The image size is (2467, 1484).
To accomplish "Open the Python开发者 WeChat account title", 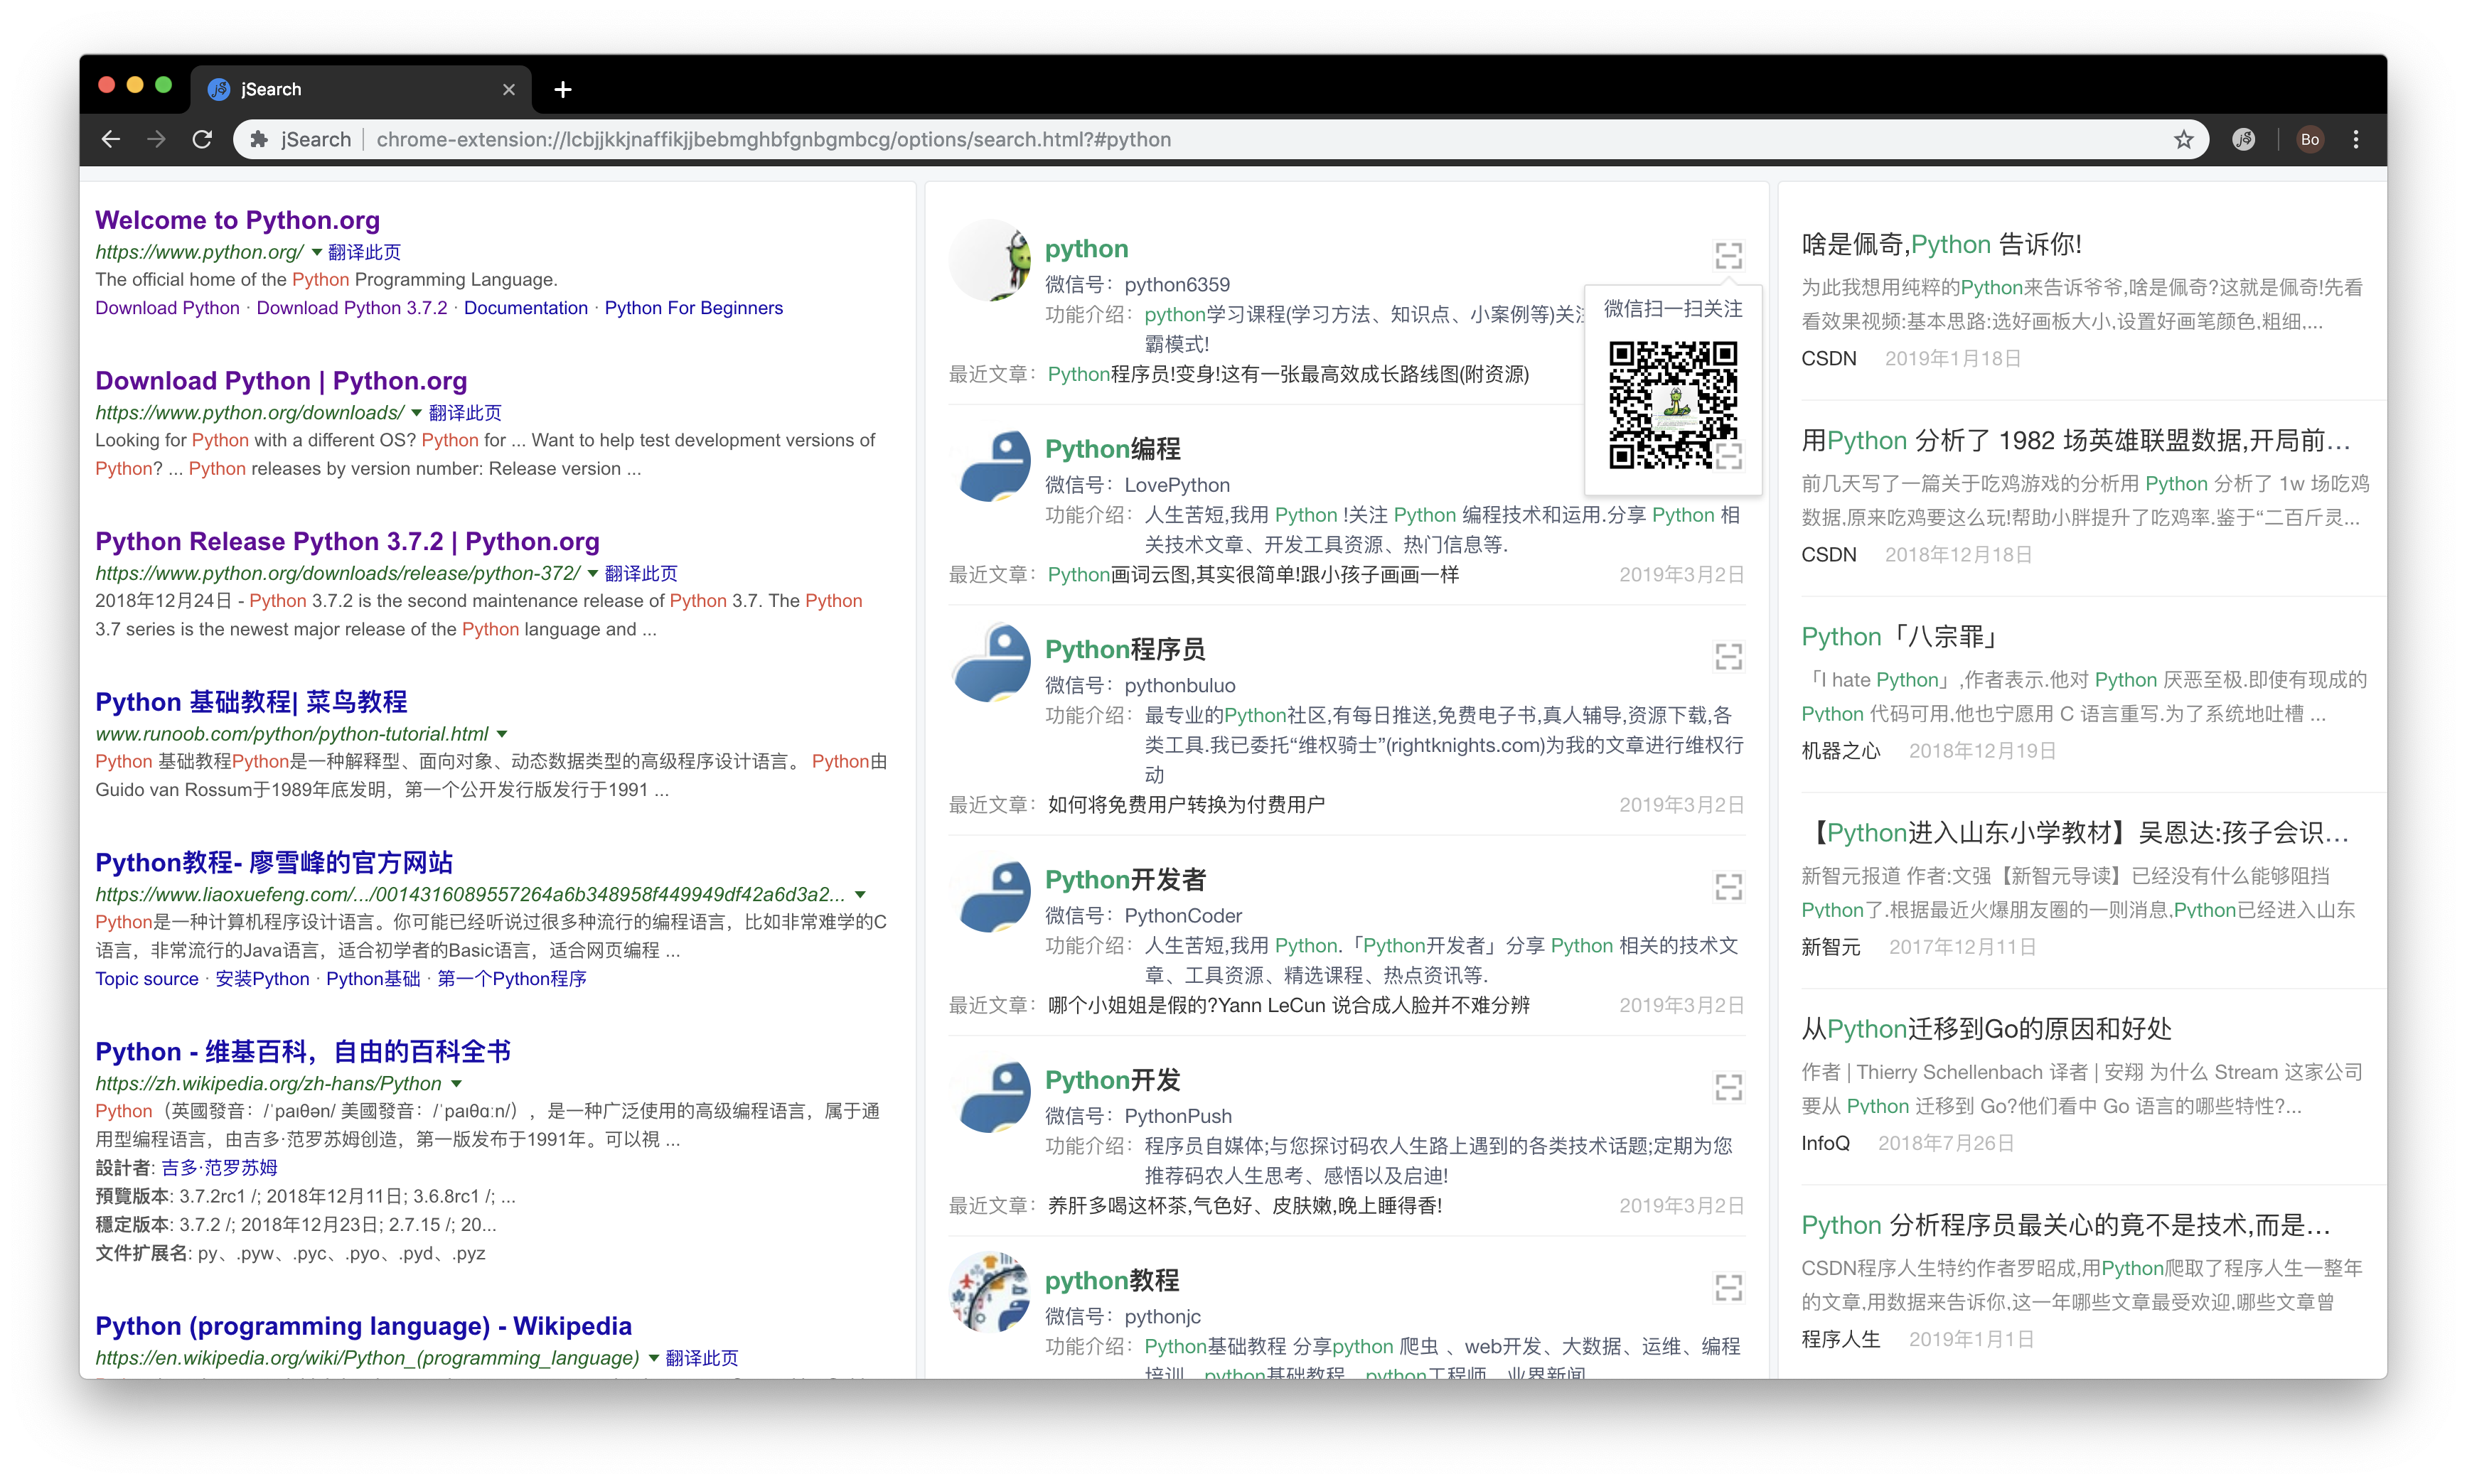I will (1125, 880).
